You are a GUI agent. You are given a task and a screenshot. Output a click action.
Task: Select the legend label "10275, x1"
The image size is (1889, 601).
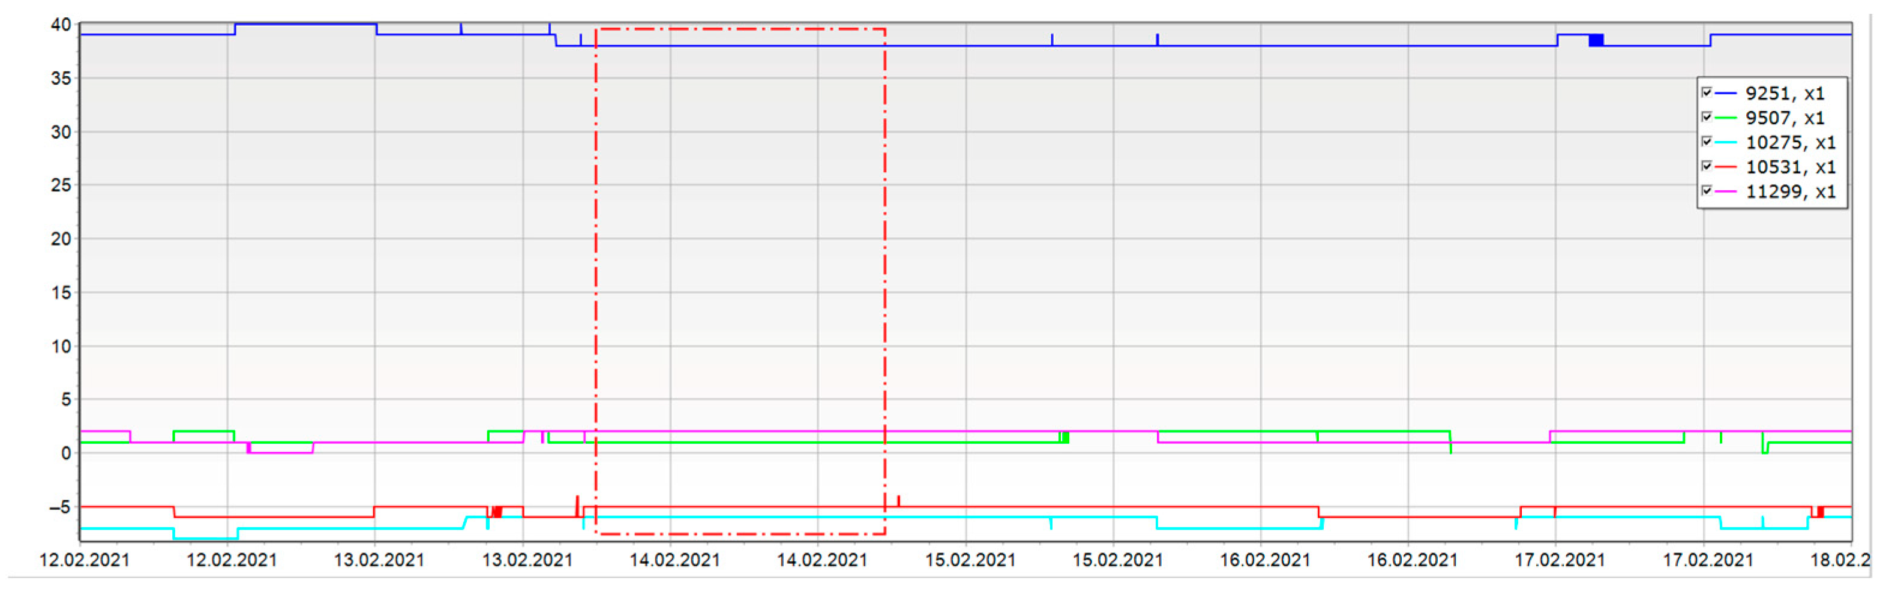(x=1791, y=143)
